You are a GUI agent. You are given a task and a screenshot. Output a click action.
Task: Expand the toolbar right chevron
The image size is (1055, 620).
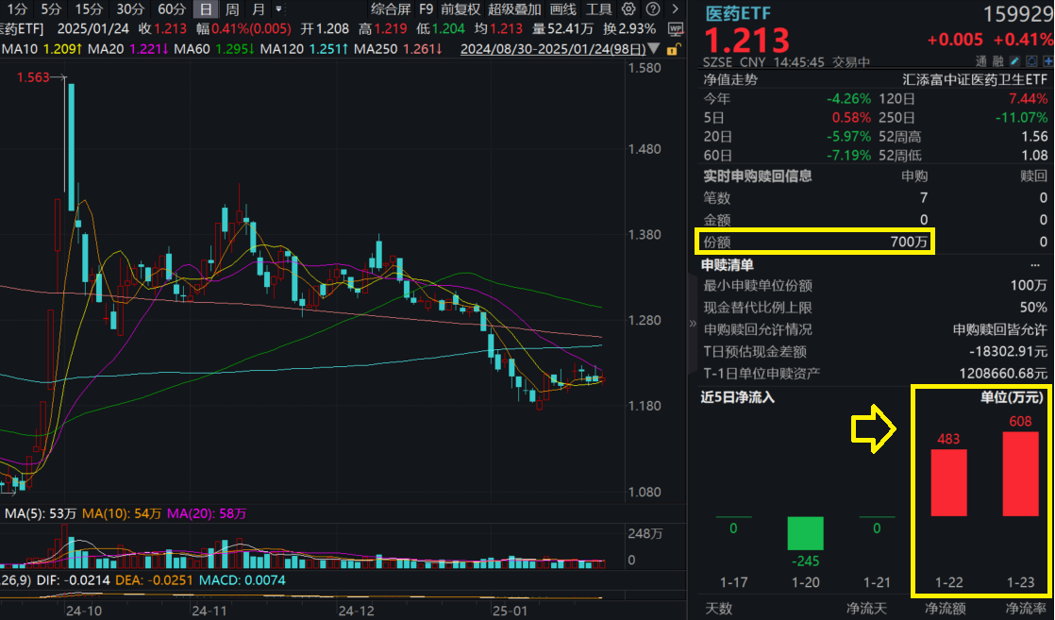click(x=676, y=9)
